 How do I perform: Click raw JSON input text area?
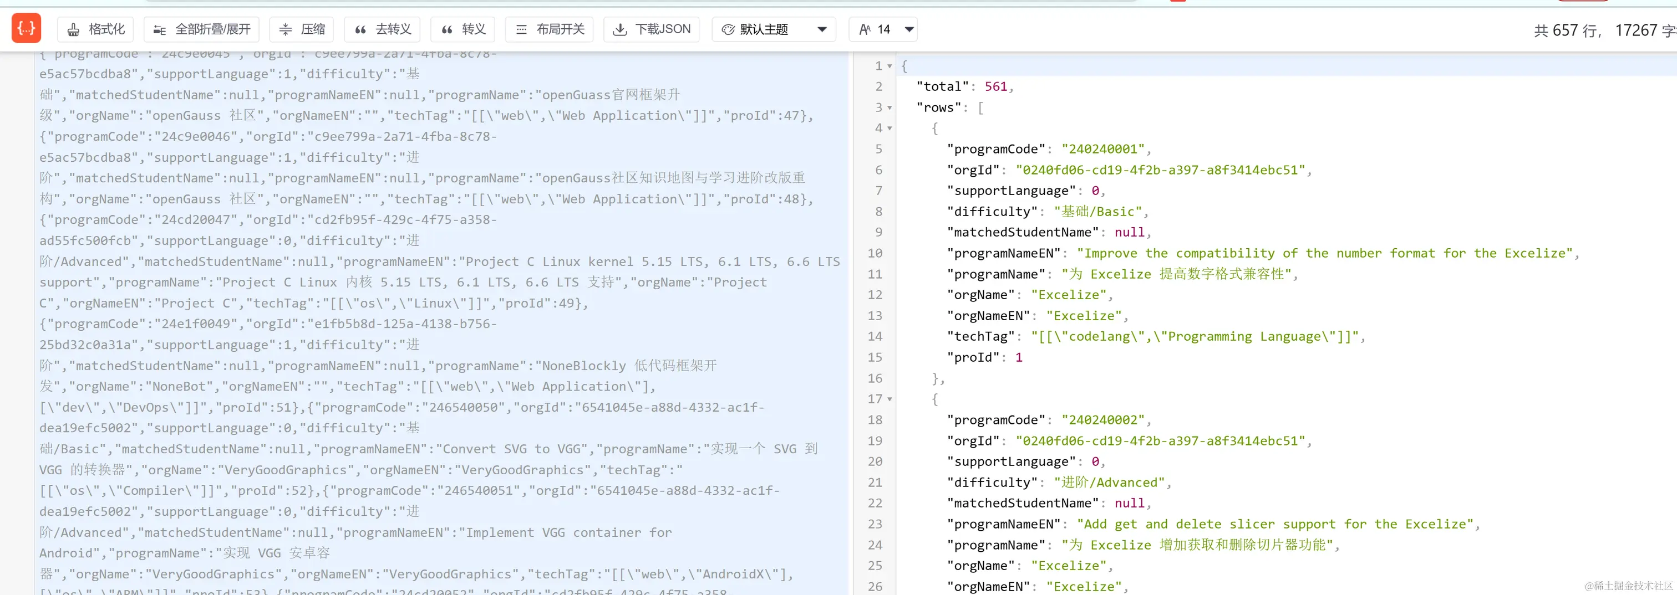click(443, 323)
